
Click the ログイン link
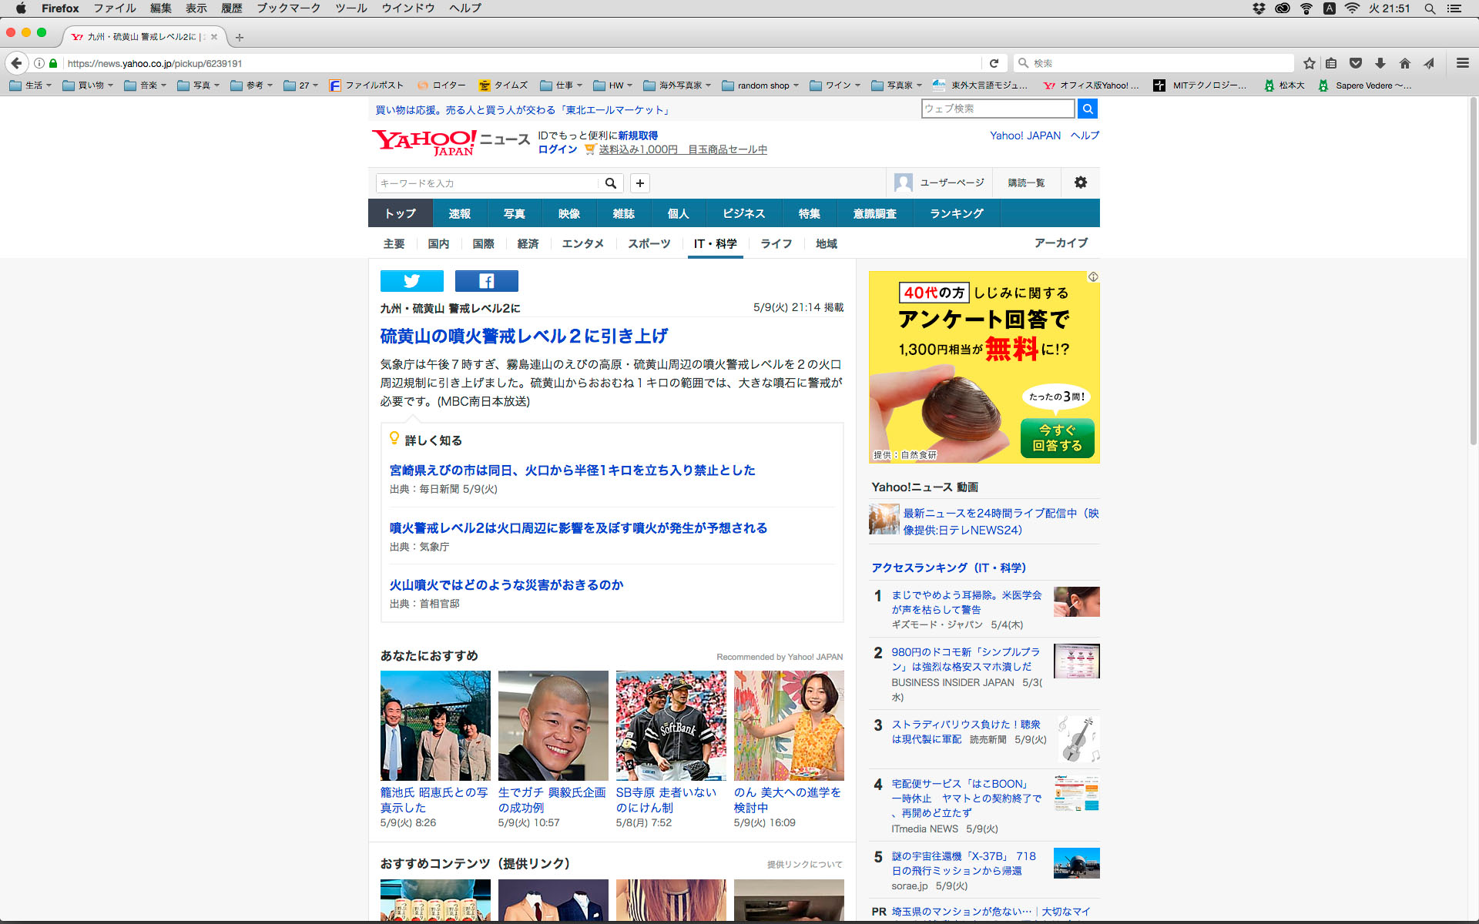point(557,149)
